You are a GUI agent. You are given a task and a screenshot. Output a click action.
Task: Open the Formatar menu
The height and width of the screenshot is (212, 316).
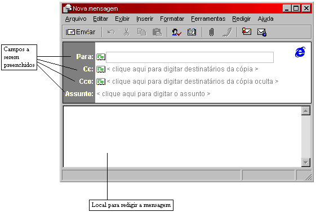click(172, 19)
